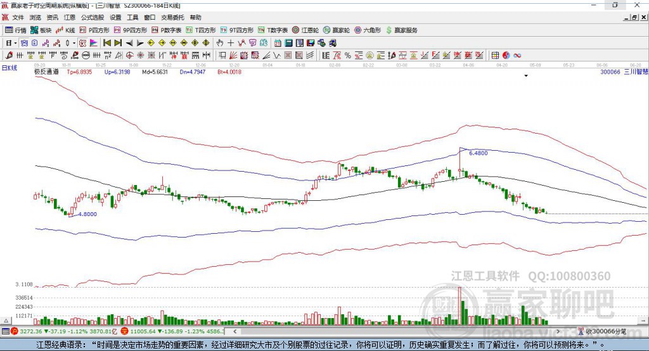
Task: Click the infinity loop icon
Action: [517, 56]
